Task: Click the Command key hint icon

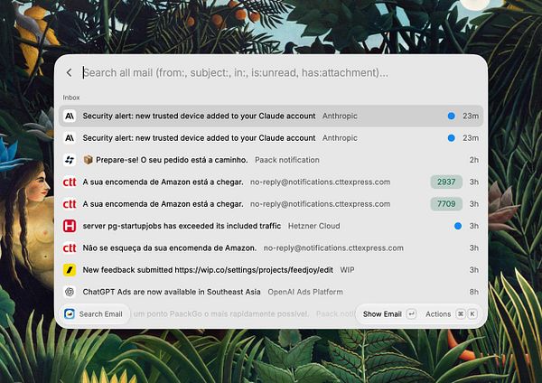Action: tap(461, 313)
